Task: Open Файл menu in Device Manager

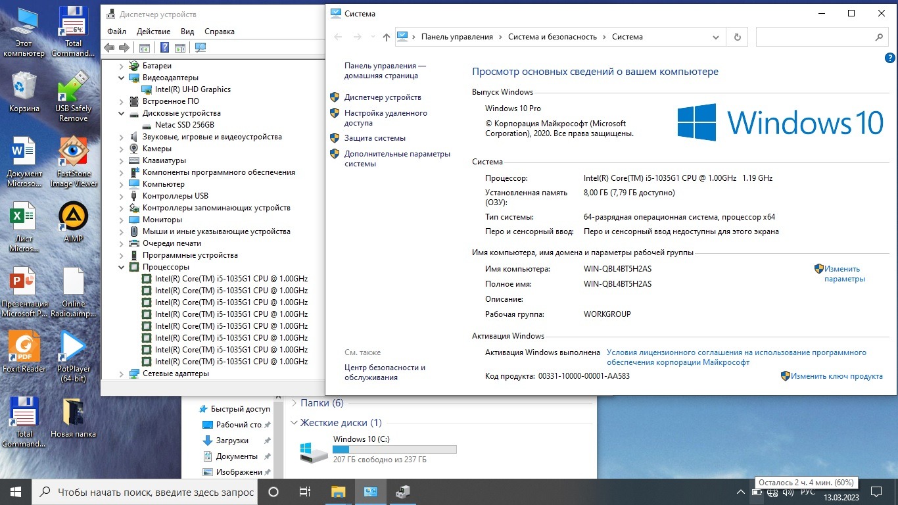Action: click(116, 32)
